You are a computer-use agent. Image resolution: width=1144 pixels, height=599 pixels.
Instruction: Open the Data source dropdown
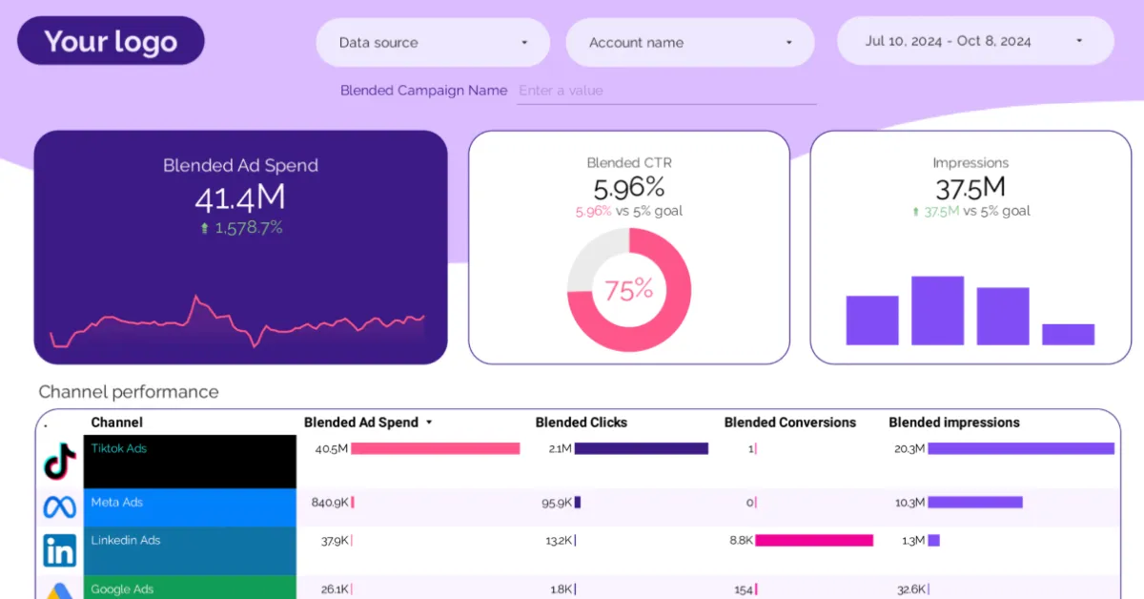click(433, 42)
